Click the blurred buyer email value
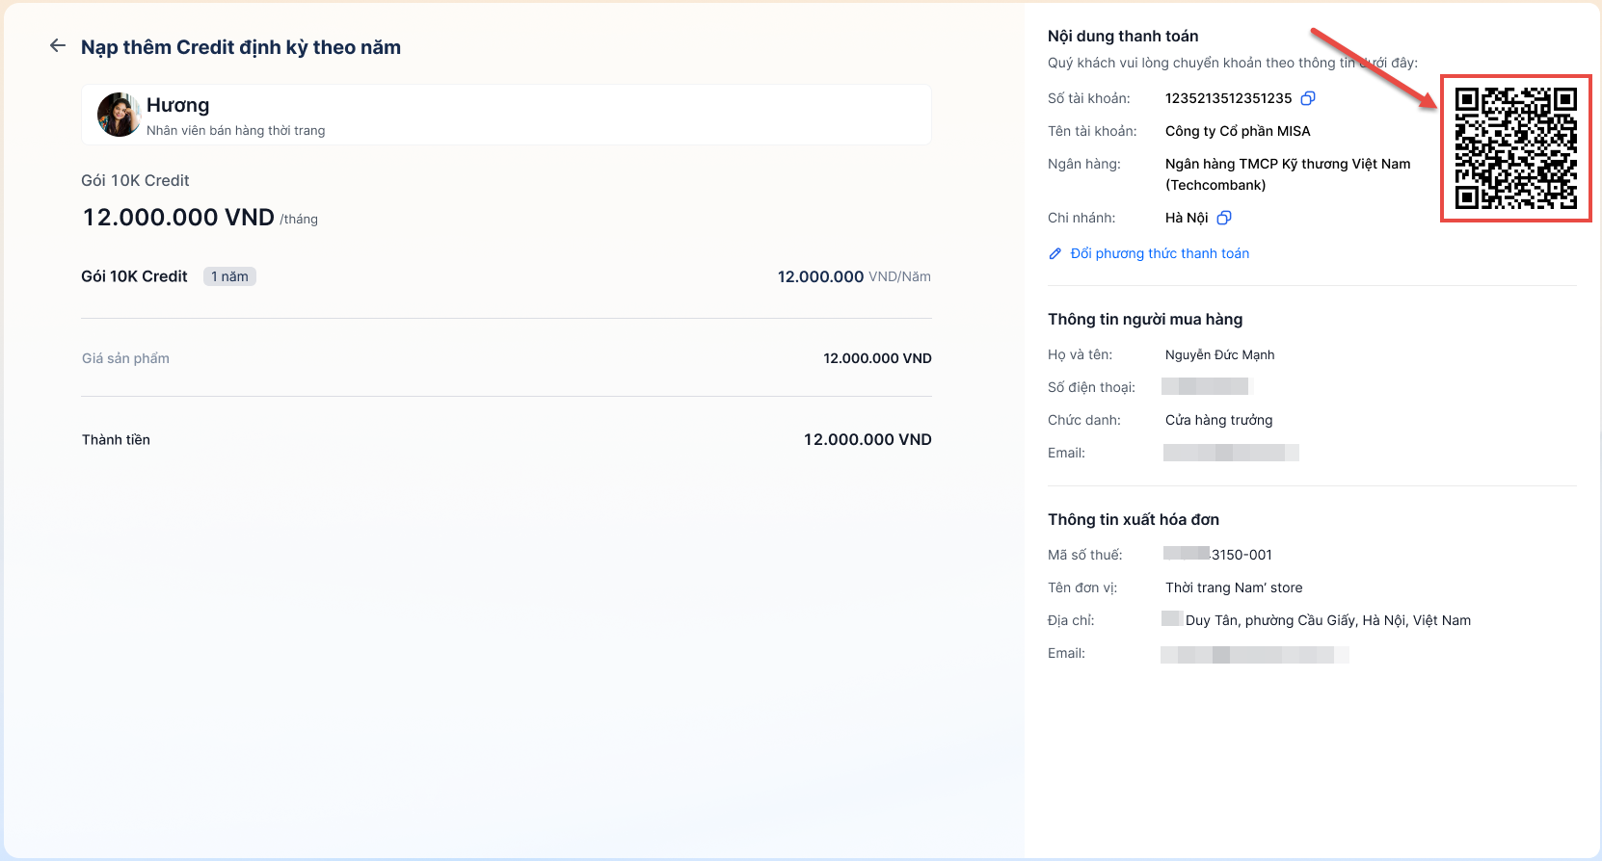Screen dimensions: 1602x861 tap(1231, 453)
